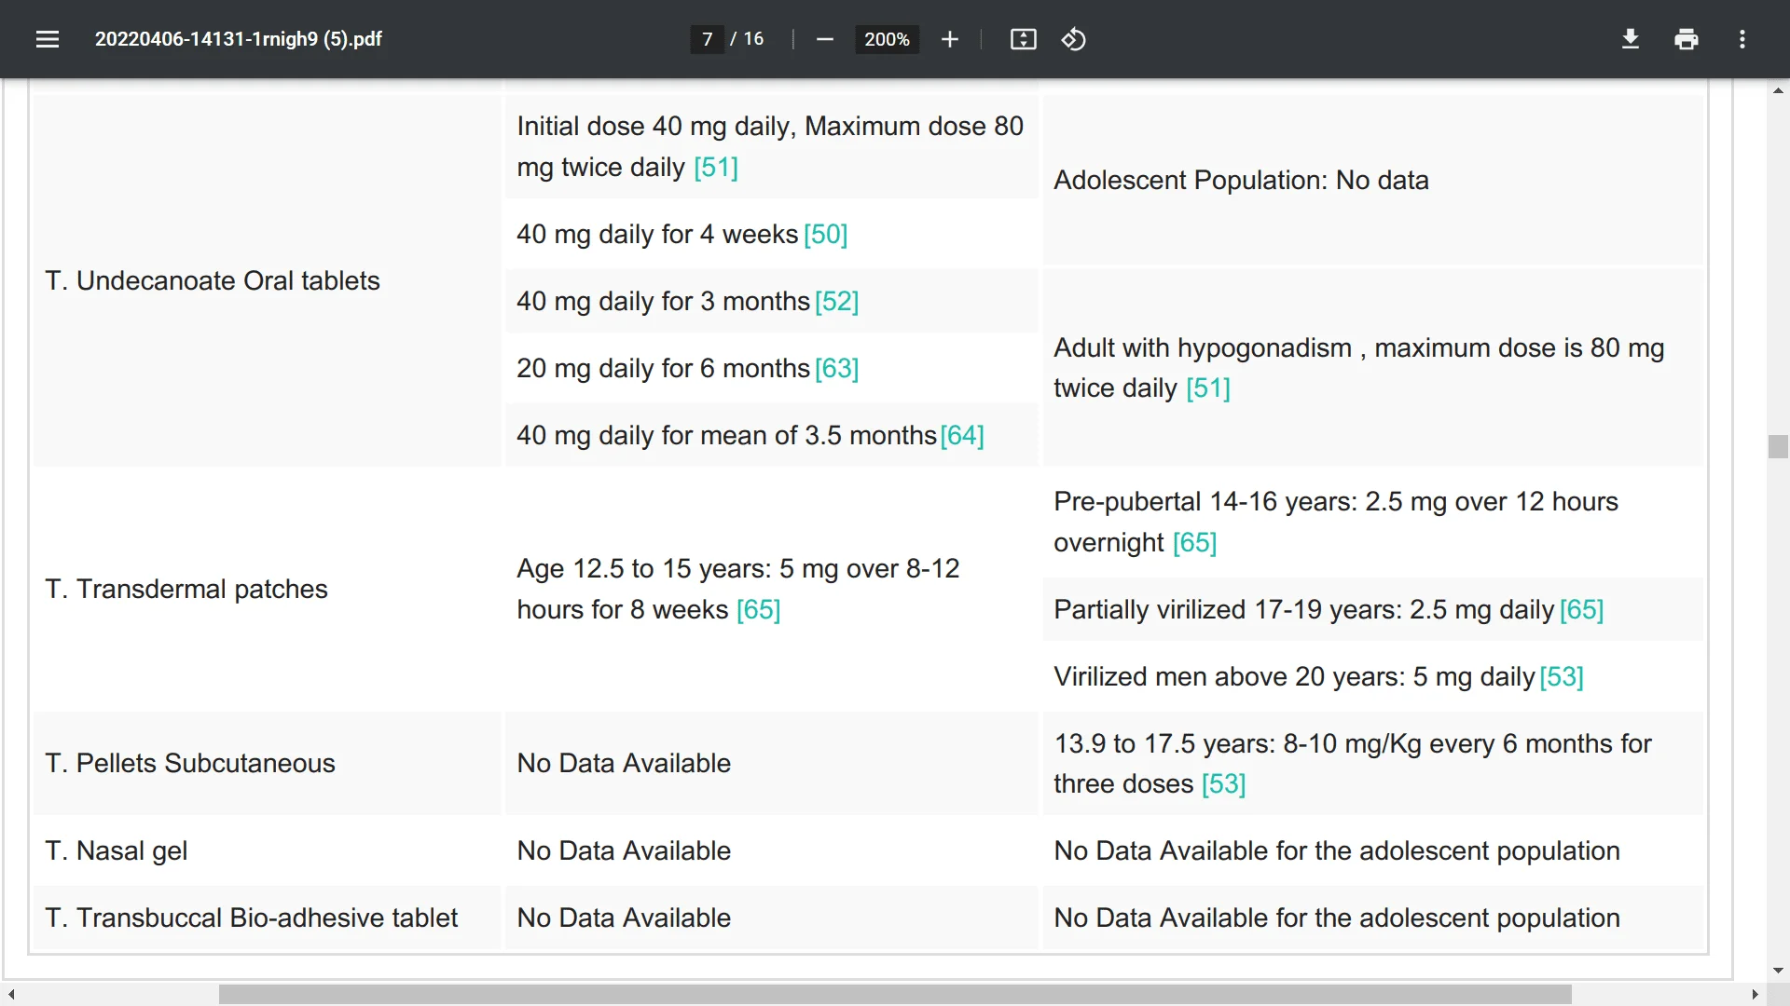Viewport: 1790px width, 1006px height.
Task: Open reference [52] link
Action: pos(836,301)
